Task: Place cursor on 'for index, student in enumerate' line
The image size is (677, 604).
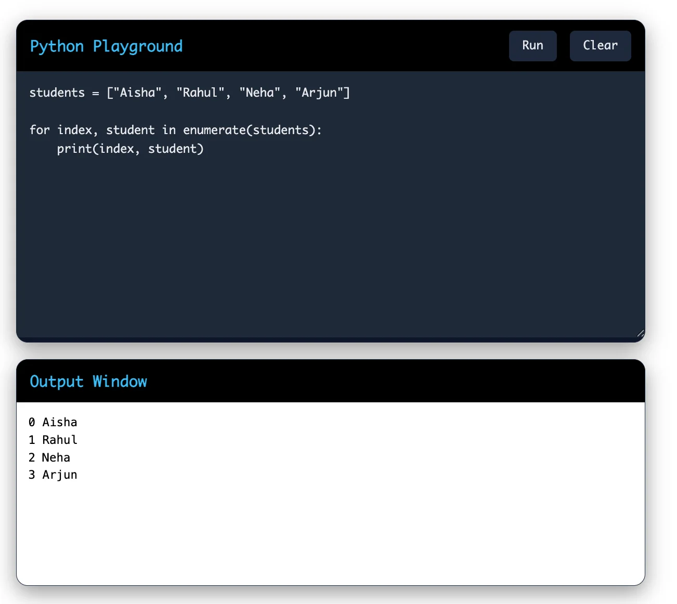Action: point(176,130)
